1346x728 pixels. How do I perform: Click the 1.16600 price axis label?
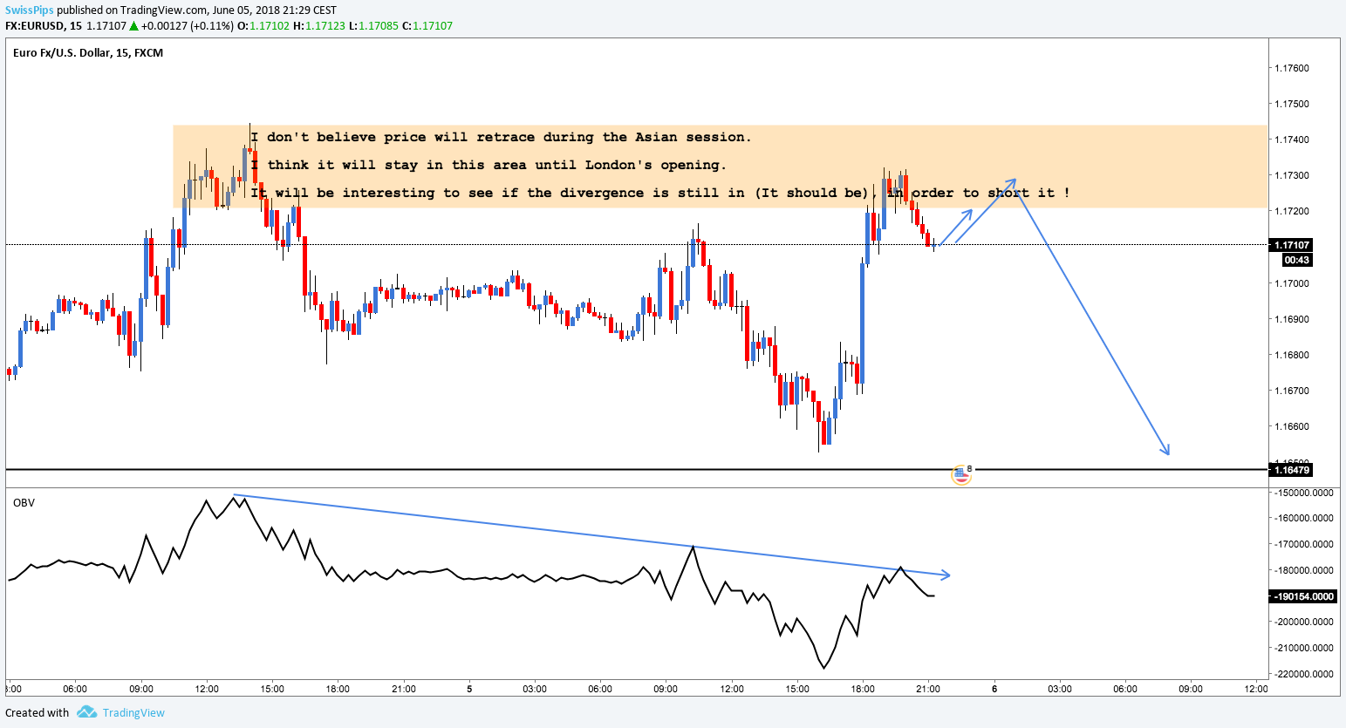pyautogui.click(x=1292, y=426)
